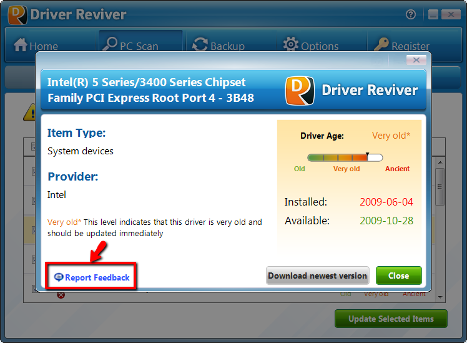Viewport: 467px width, 343px height.
Task: Click the Update Selected Items button
Action: click(x=391, y=319)
